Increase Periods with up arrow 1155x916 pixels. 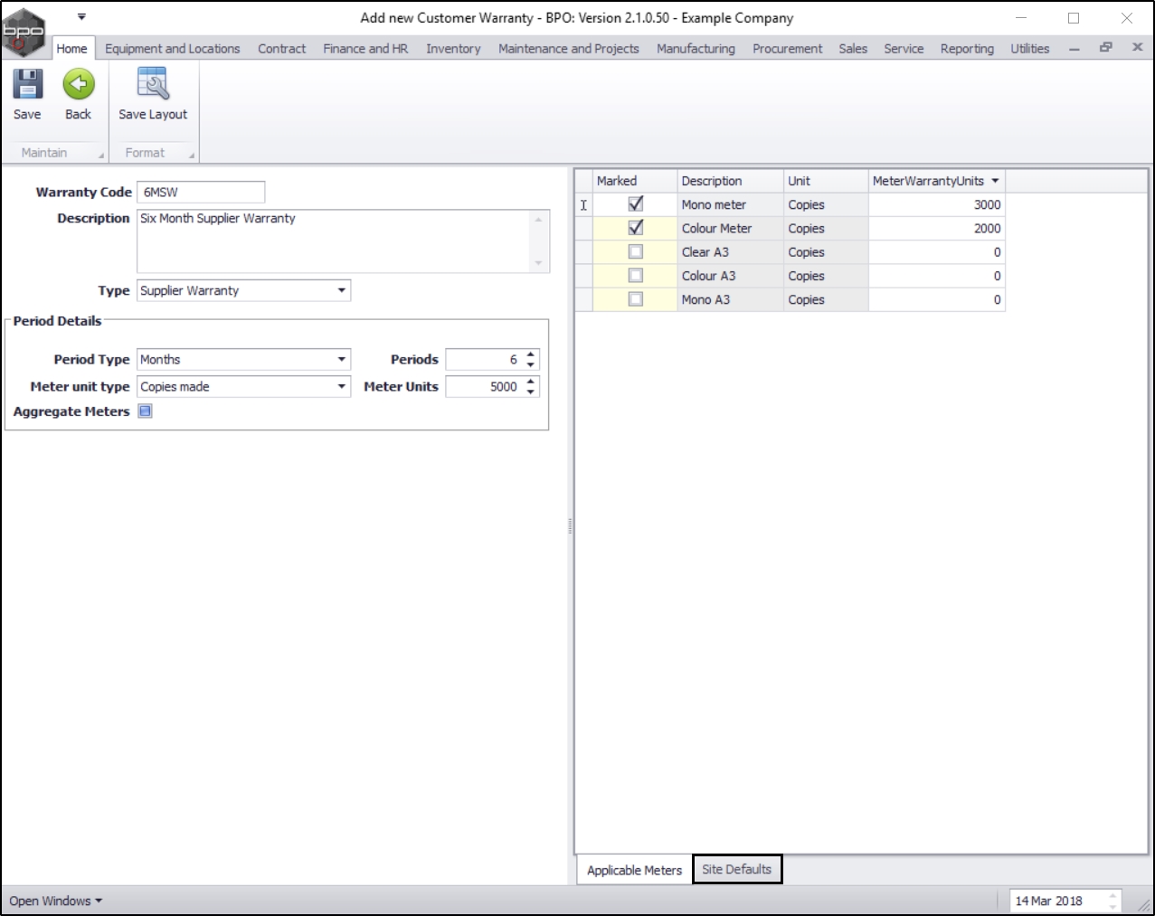[531, 354]
